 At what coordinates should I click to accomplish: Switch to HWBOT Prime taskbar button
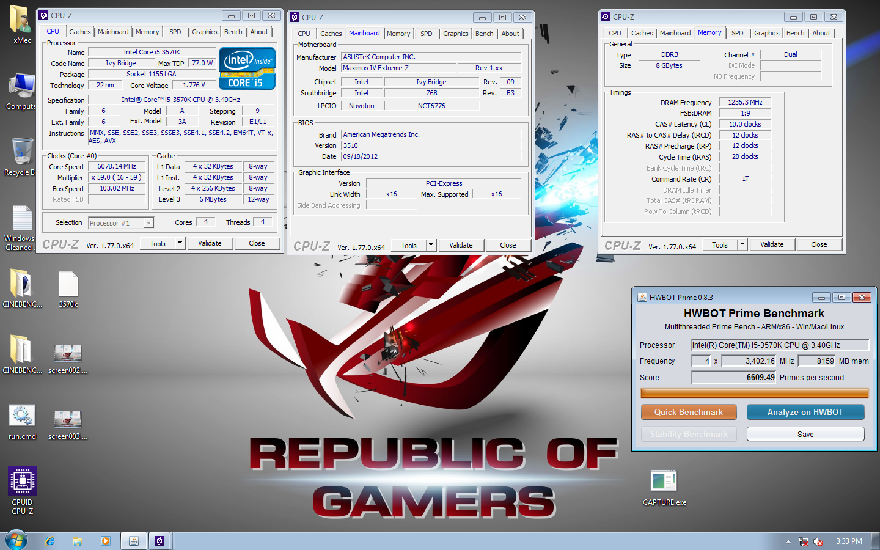(133, 541)
